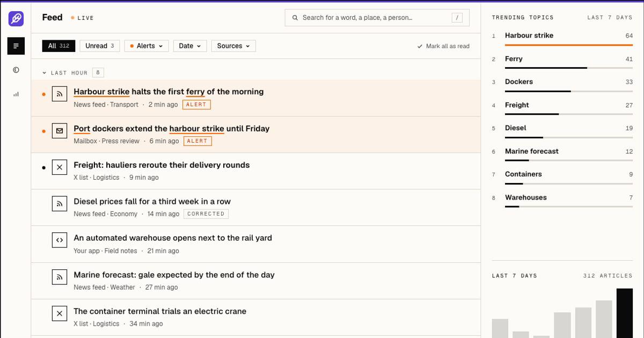Click ALERT badge on Port dockers article
The width and height of the screenshot is (644, 338).
click(197, 141)
